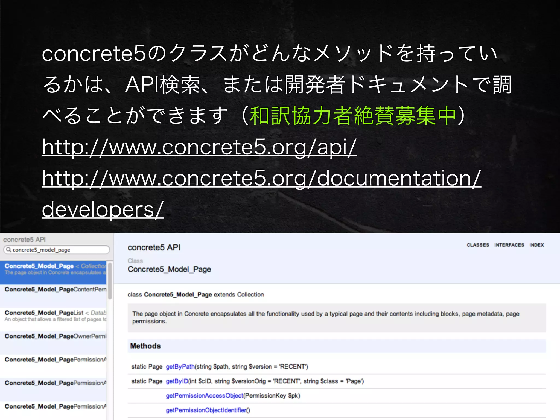Open the getPermissionObjectIdentifier method link
This screenshot has height=420, width=560.
pos(206,410)
